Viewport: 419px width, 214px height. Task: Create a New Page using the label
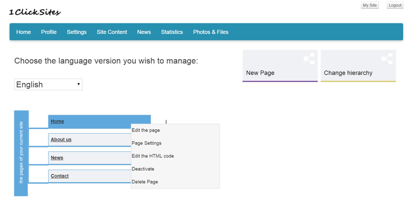tap(260, 73)
